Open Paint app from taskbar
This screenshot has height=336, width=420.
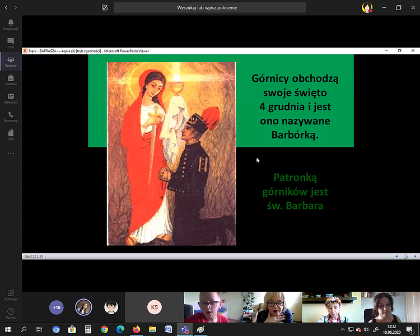click(x=200, y=329)
